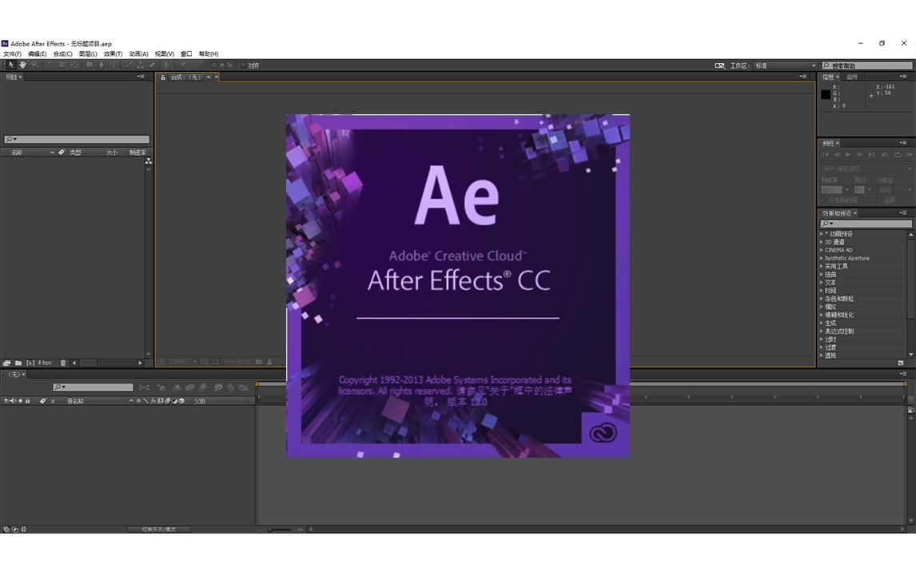Play the preview with Play button

coord(847,155)
